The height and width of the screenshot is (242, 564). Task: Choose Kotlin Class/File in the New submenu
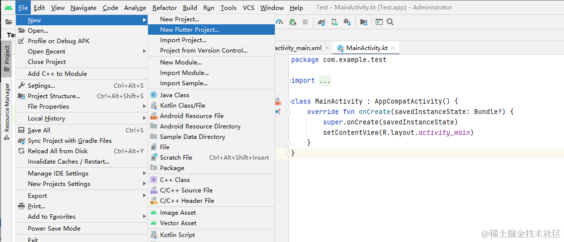pyautogui.click(x=211, y=106)
